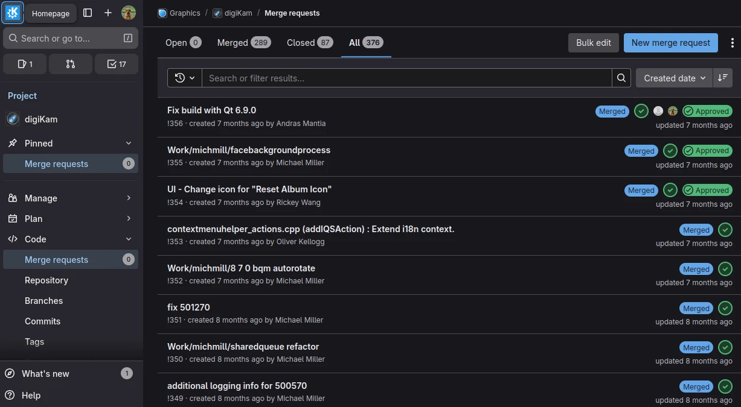Open your merge requests via the sidebar icon
This screenshot has height=407, width=741.
pyautogui.click(x=71, y=63)
